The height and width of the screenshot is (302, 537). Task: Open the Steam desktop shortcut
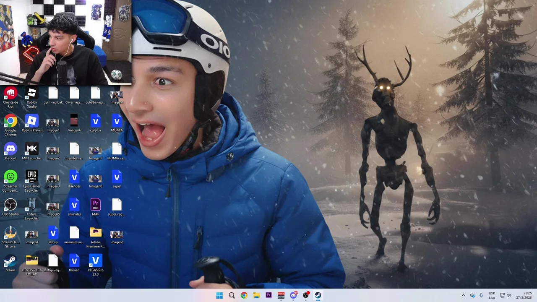pyautogui.click(x=10, y=263)
